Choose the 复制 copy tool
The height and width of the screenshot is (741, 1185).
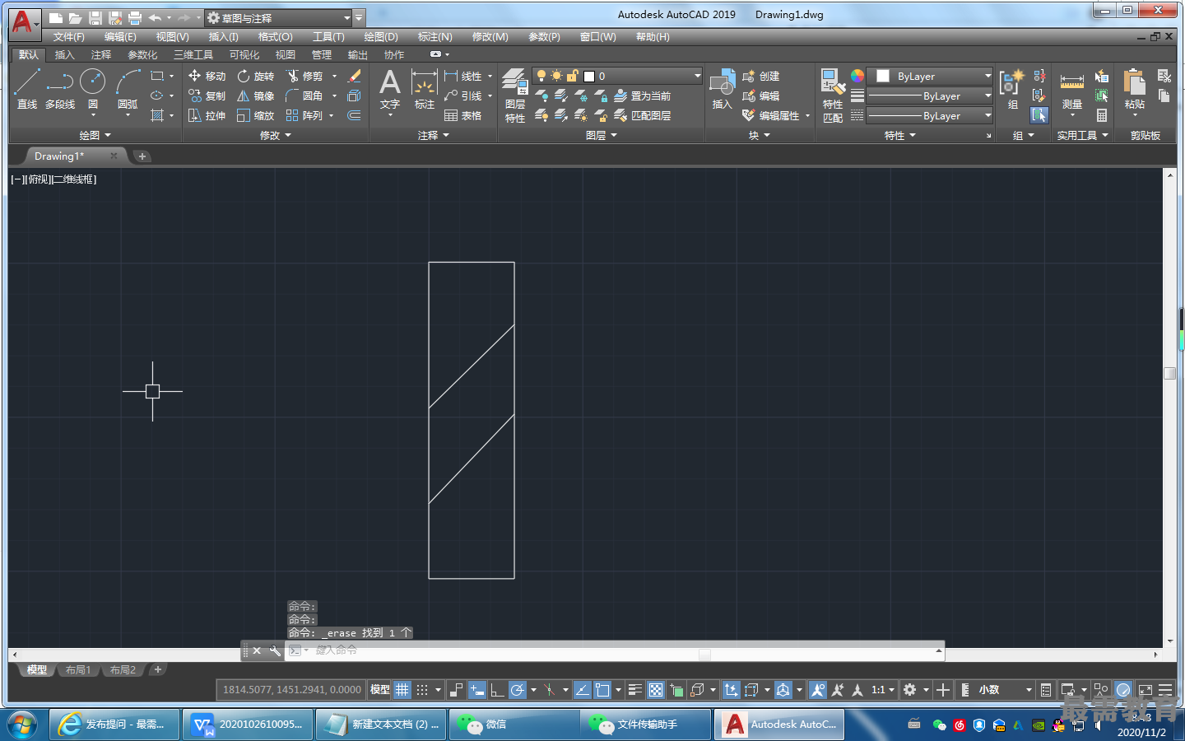tap(207, 96)
